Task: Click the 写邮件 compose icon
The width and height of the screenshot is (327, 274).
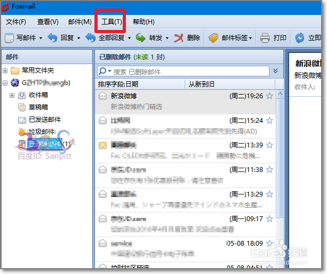Action: pyautogui.click(x=9, y=38)
